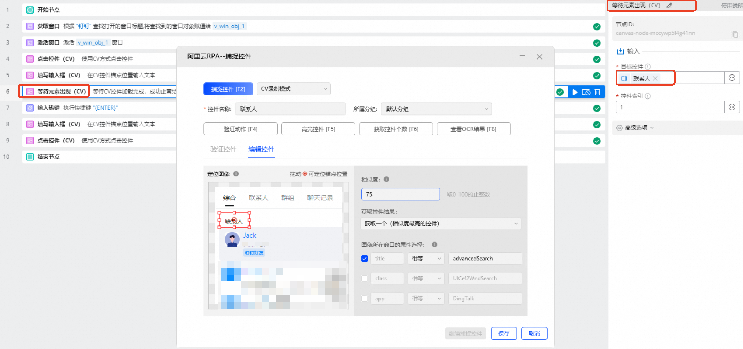
Task: Uncheck the title attribute checkbox
Action: 365,259
